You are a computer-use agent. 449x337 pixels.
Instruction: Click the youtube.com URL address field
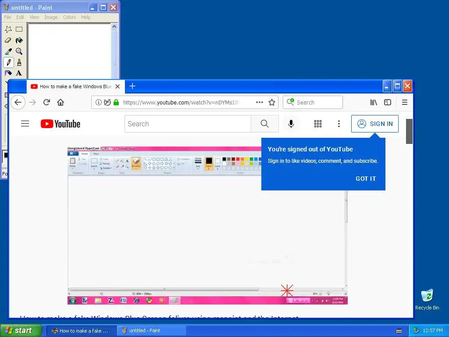(181, 102)
